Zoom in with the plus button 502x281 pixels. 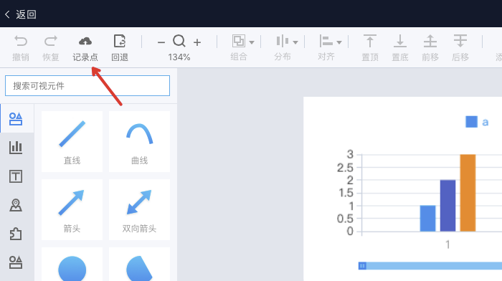tap(197, 42)
